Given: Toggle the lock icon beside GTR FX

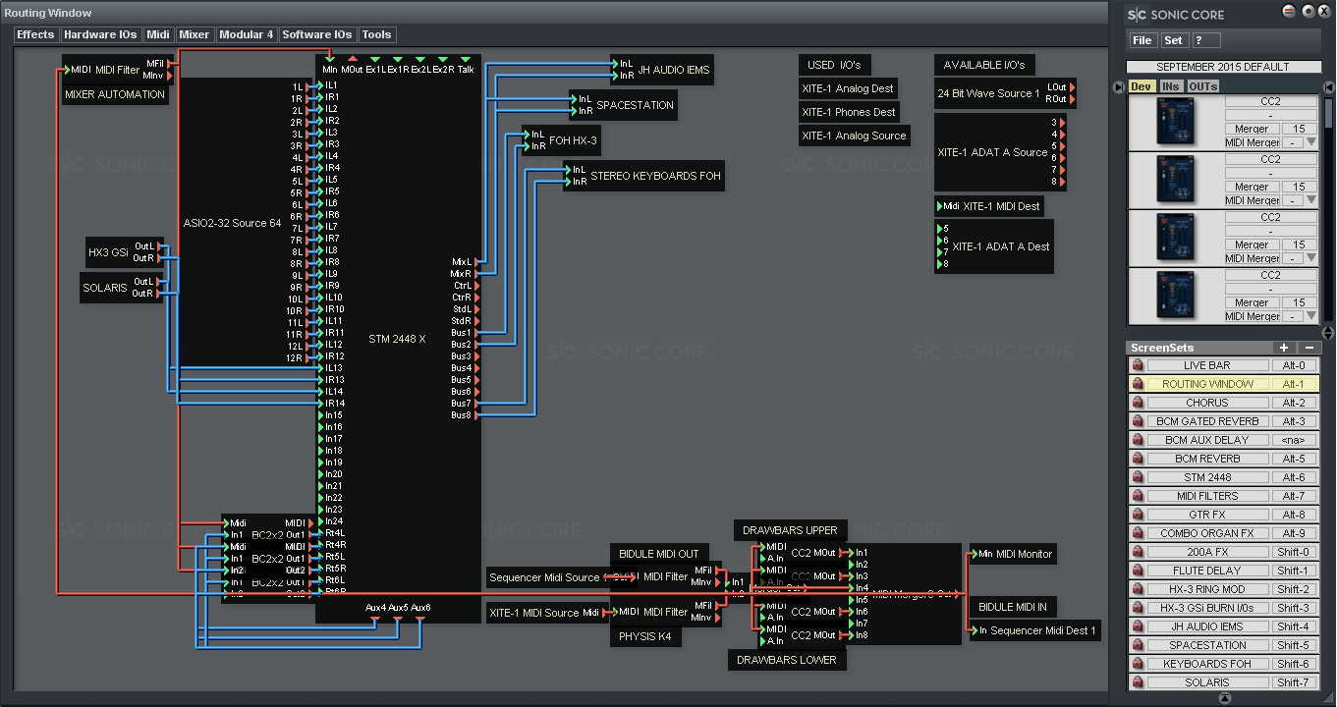Looking at the screenshot, I should (1138, 515).
